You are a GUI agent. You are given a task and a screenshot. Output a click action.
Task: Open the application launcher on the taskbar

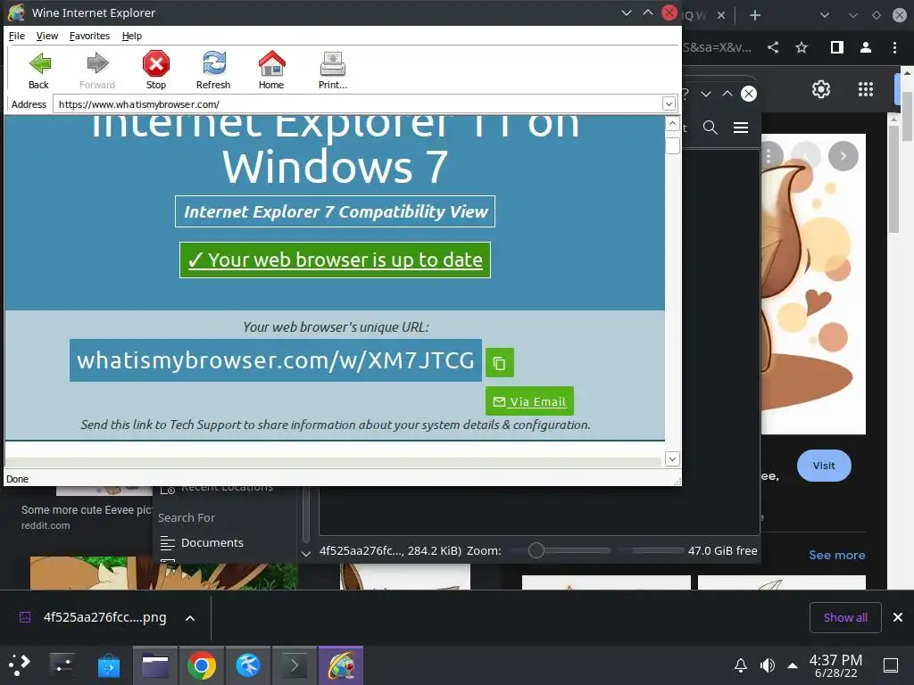coord(20,665)
